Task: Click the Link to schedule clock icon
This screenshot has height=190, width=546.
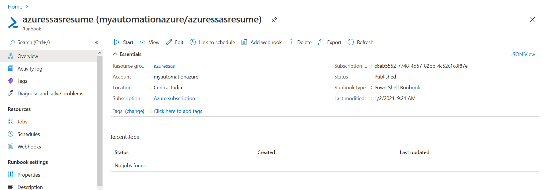Action: 193,42
